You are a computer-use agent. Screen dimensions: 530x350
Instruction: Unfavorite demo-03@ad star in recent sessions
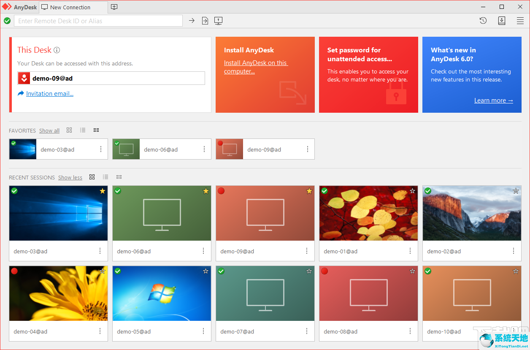103,191
